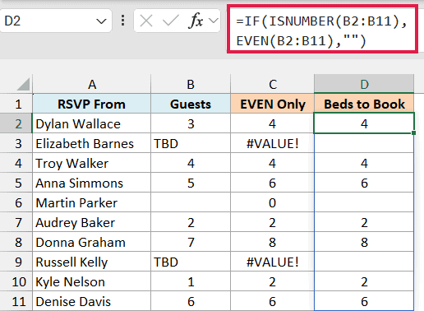This screenshot has width=424, height=311.
Task: Click Guests value 7 for Donna Graham
Action: point(191,242)
